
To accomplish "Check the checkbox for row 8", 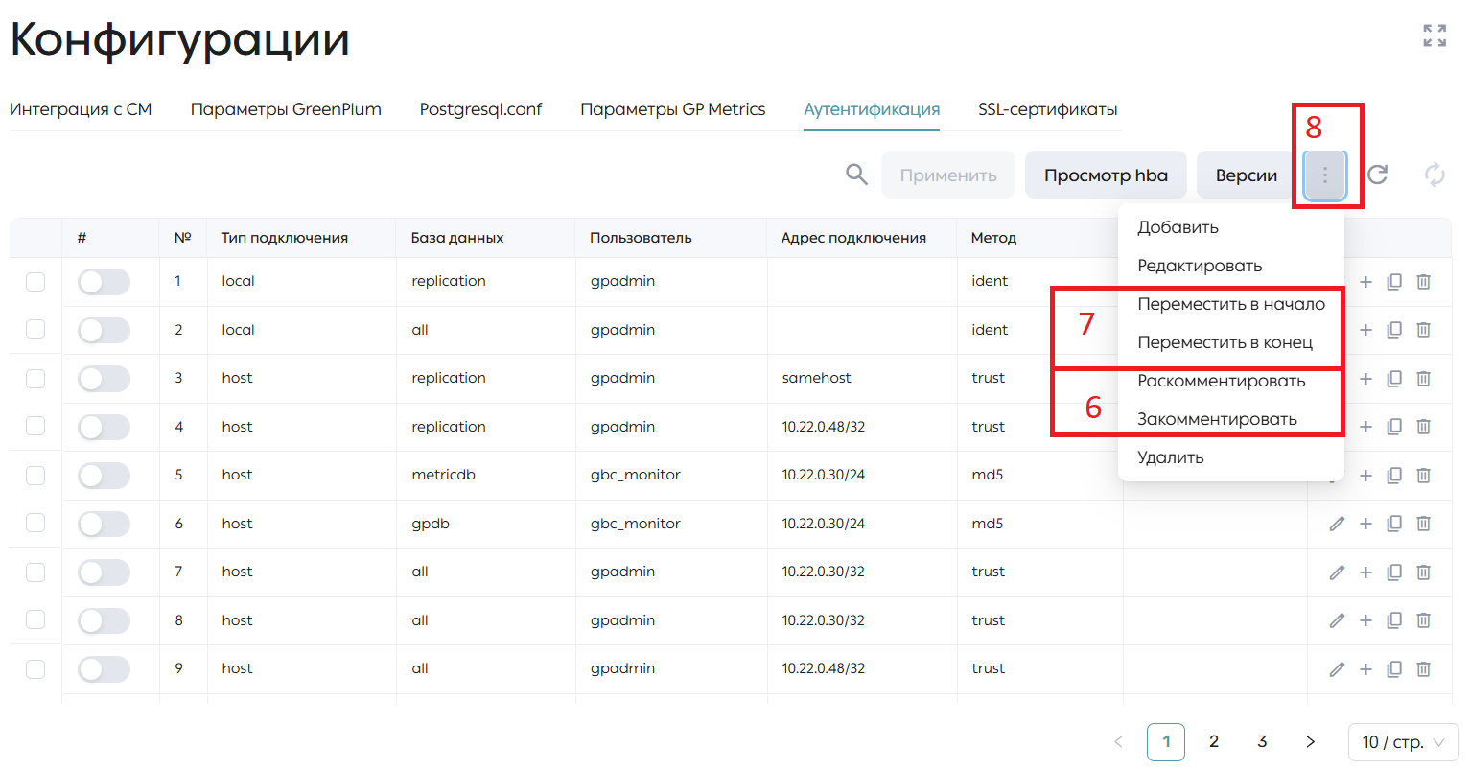I will click(35, 620).
